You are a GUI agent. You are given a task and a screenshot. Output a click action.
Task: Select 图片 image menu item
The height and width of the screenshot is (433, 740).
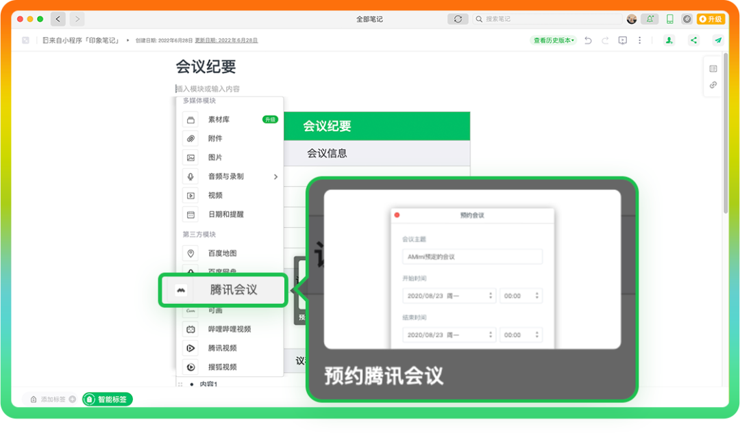230,157
